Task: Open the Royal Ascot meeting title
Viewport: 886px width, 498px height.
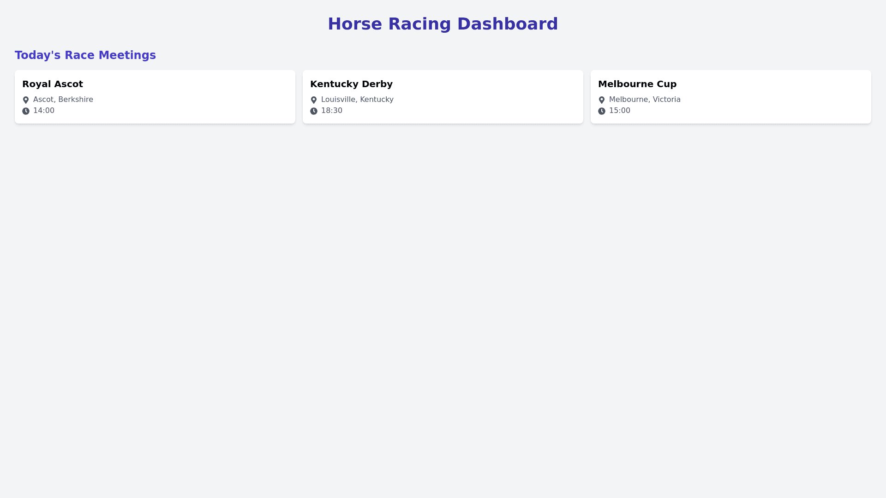Action: click(x=53, y=84)
